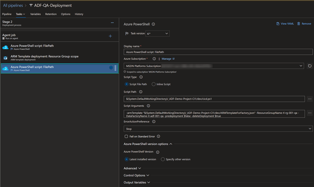Open Stage 2 ellipsis options menu
The width and height of the screenshot is (314, 187).
click(112, 23)
